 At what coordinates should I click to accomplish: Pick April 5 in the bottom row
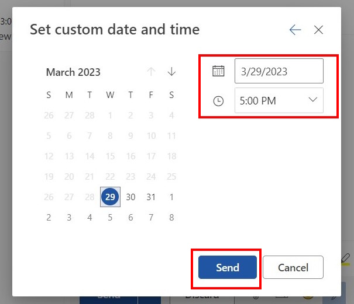[x=110, y=218]
